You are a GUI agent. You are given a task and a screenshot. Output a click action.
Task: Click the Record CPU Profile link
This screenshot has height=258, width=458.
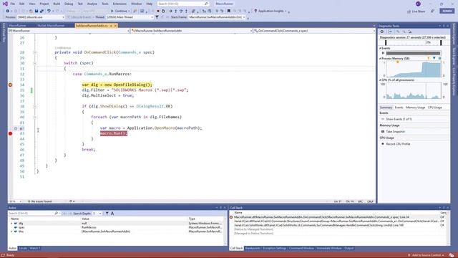coord(398,144)
